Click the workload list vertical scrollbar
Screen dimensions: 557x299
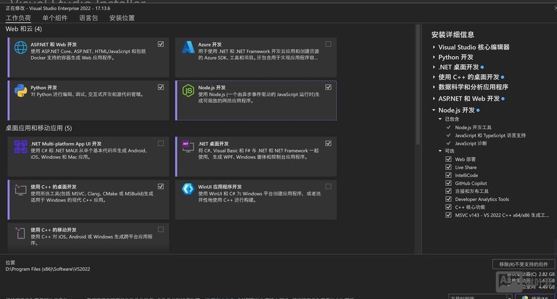pyautogui.click(x=418, y=84)
